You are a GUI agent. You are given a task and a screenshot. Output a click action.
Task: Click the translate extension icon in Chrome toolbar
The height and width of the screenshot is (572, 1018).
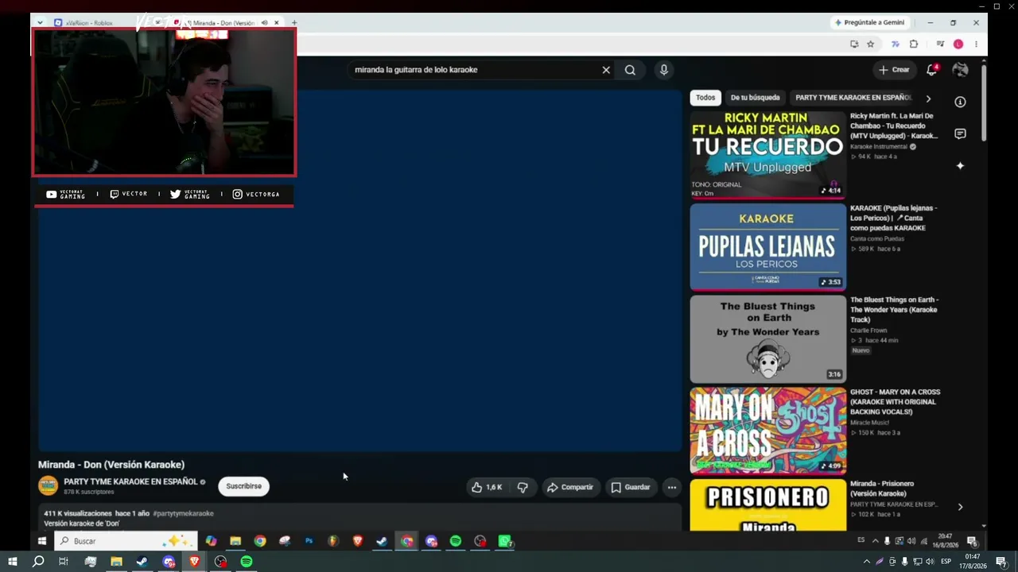(895, 44)
